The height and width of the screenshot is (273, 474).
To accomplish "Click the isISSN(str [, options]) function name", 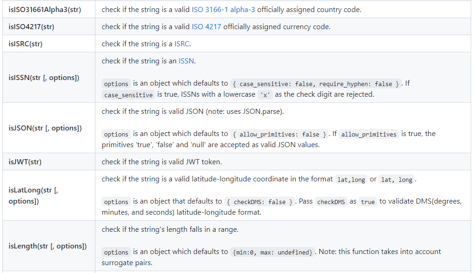I will click(x=44, y=78).
